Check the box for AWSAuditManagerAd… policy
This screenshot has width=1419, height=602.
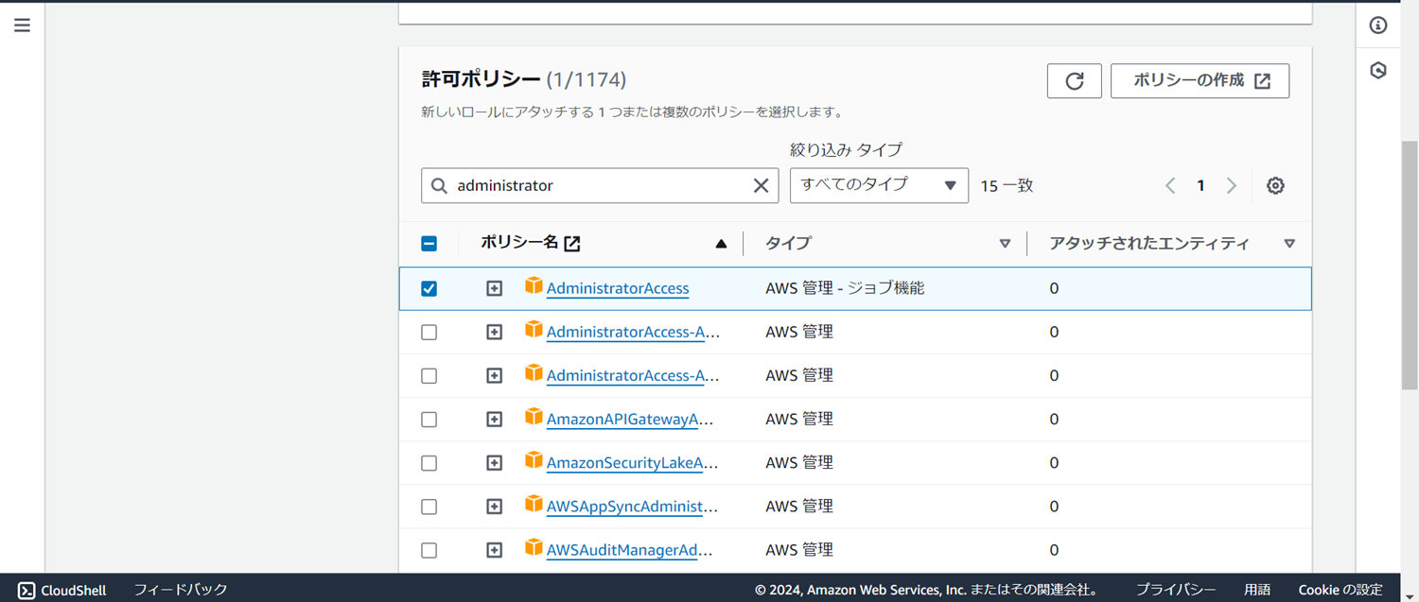click(x=429, y=550)
